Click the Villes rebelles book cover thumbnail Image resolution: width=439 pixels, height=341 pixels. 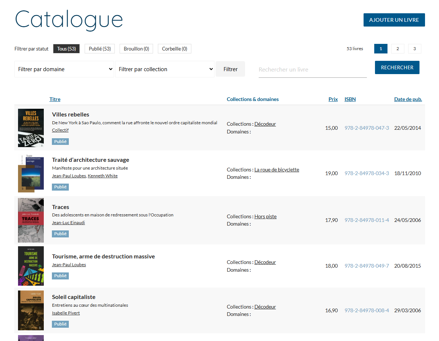coord(31,128)
